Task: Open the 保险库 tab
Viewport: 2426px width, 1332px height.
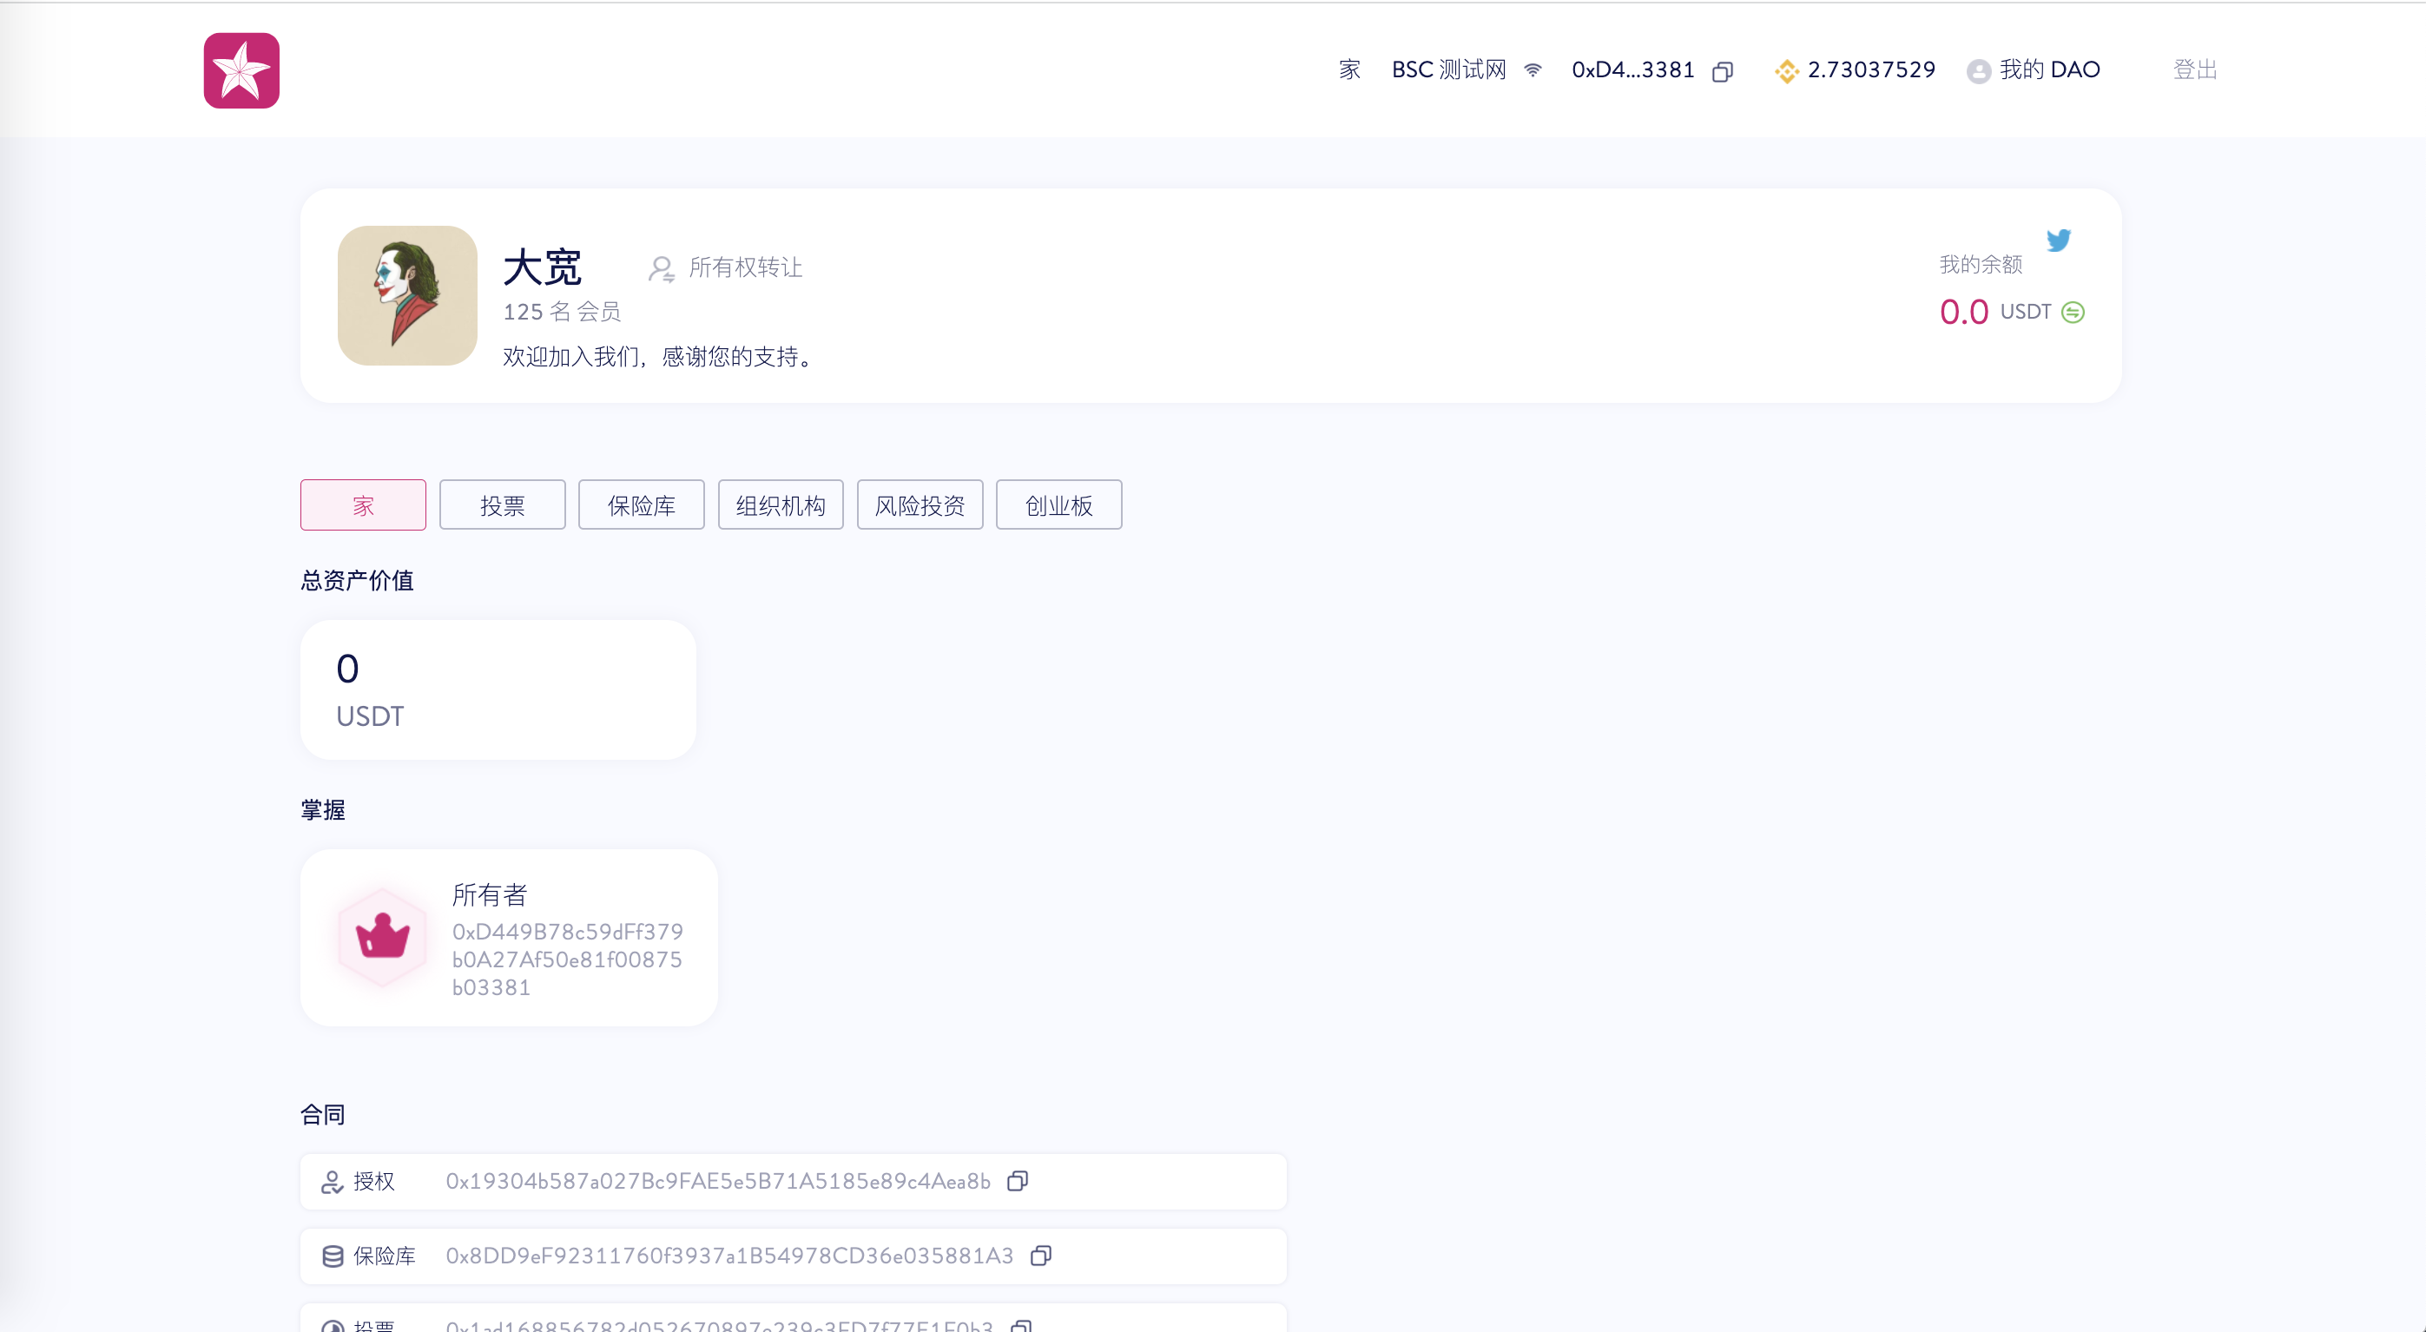Action: point(641,504)
